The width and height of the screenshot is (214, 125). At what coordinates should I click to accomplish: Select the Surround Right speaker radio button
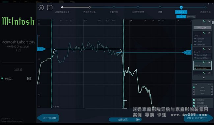[x=195, y=58]
